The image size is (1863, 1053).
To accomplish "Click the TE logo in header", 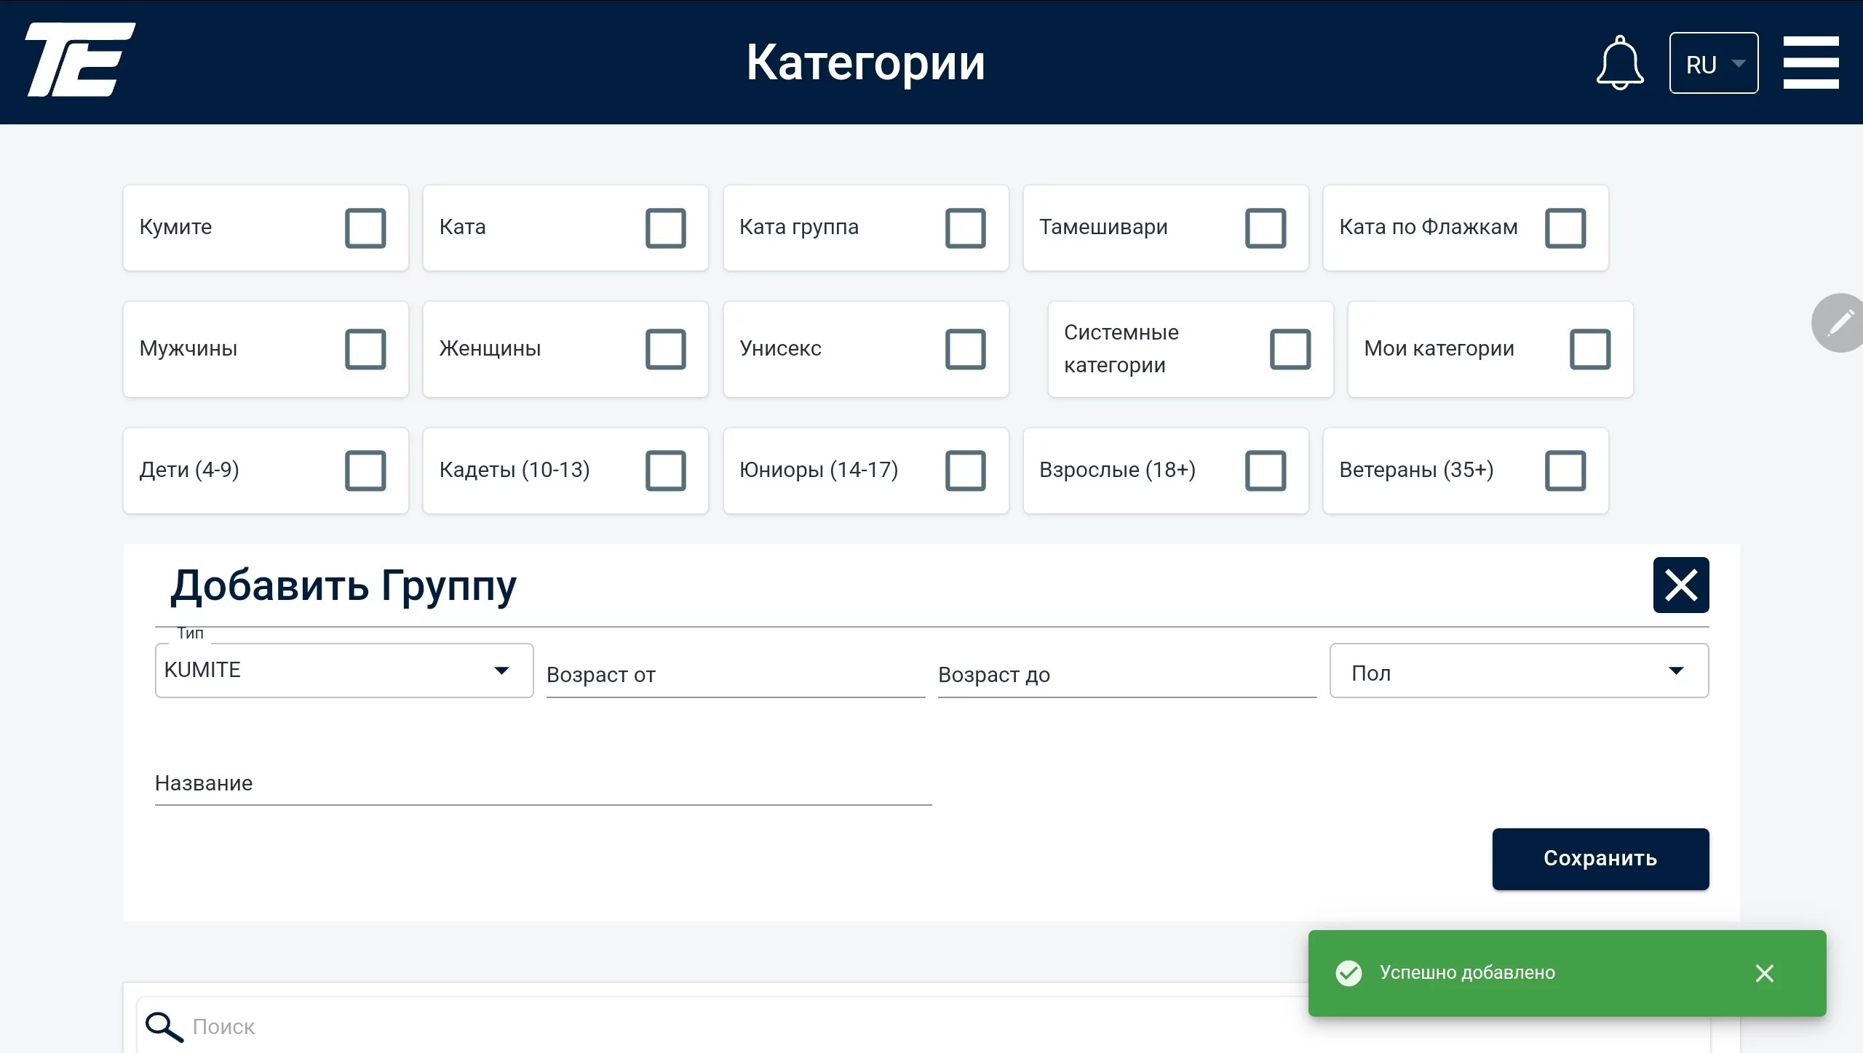I will pos(81,60).
